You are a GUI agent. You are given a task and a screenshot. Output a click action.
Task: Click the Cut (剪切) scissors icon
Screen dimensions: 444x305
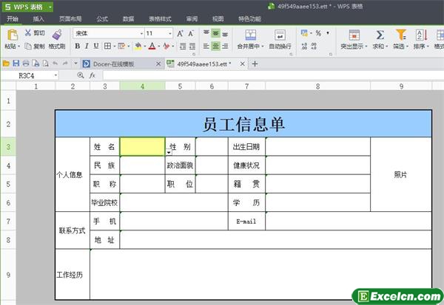[x=28, y=33]
